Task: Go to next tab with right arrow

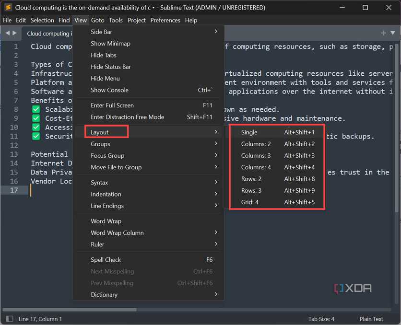Action: pyautogui.click(x=14, y=33)
